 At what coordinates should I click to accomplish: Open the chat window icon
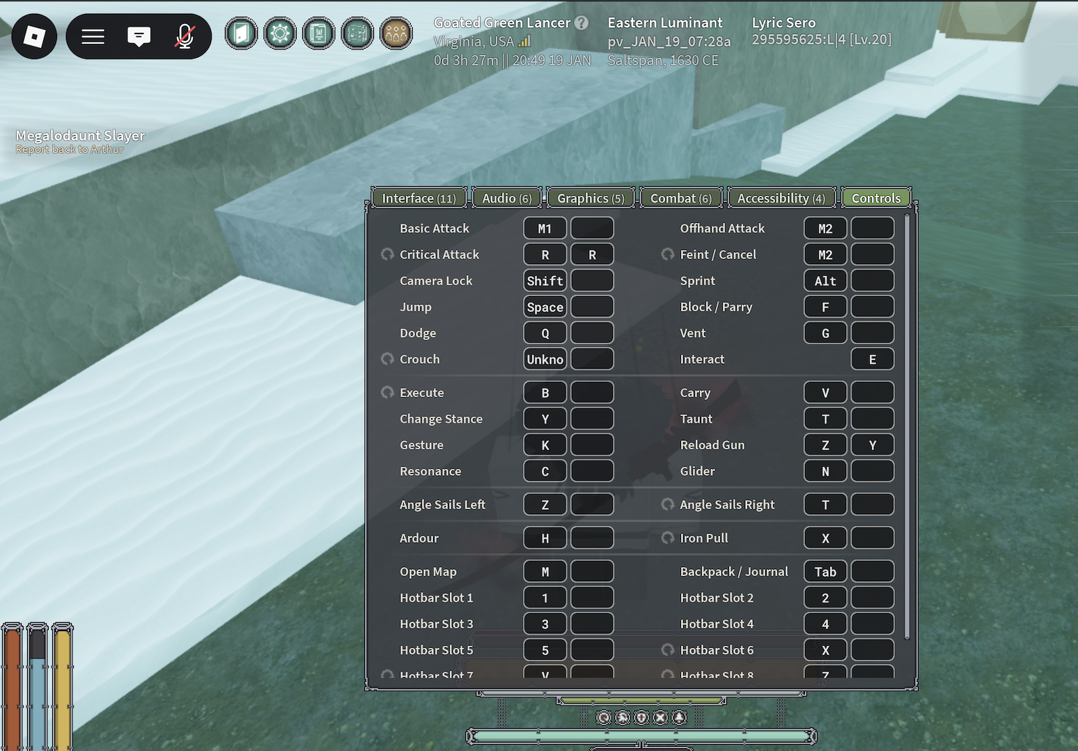pos(139,36)
